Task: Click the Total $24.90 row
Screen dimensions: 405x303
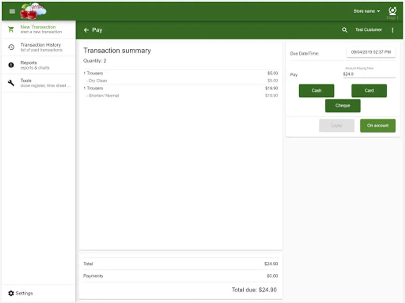Action: 181,264
